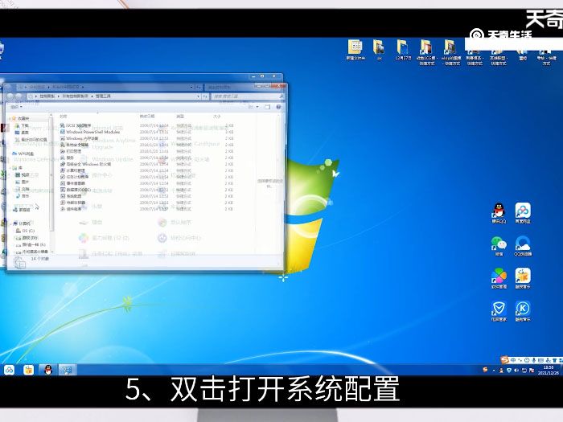
Task: Select the 性能监视器 shortcut
Action: coord(73,203)
